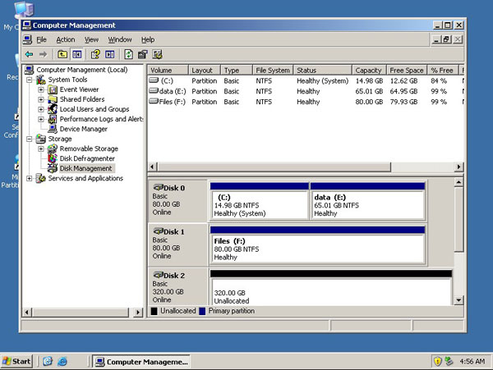The width and height of the screenshot is (493, 370).
Task: Click the Disk 2 drive icon
Action: coord(158,275)
